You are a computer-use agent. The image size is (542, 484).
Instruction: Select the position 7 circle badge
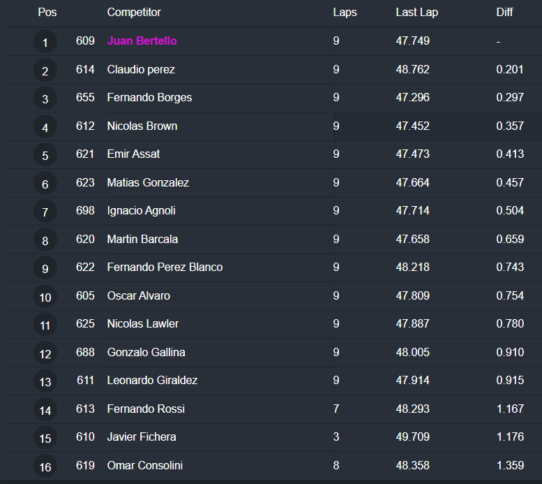(45, 212)
